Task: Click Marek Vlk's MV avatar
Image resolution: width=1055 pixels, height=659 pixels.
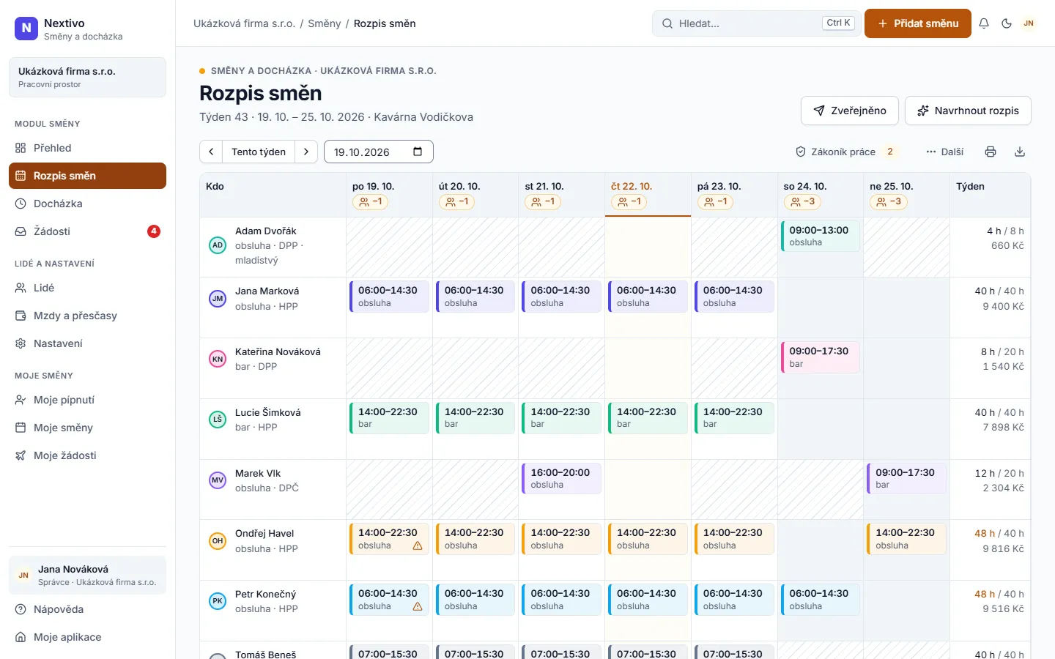Action: click(218, 480)
